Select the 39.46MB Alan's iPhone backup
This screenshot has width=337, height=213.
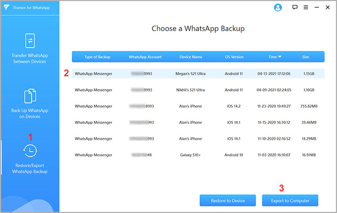point(198,123)
